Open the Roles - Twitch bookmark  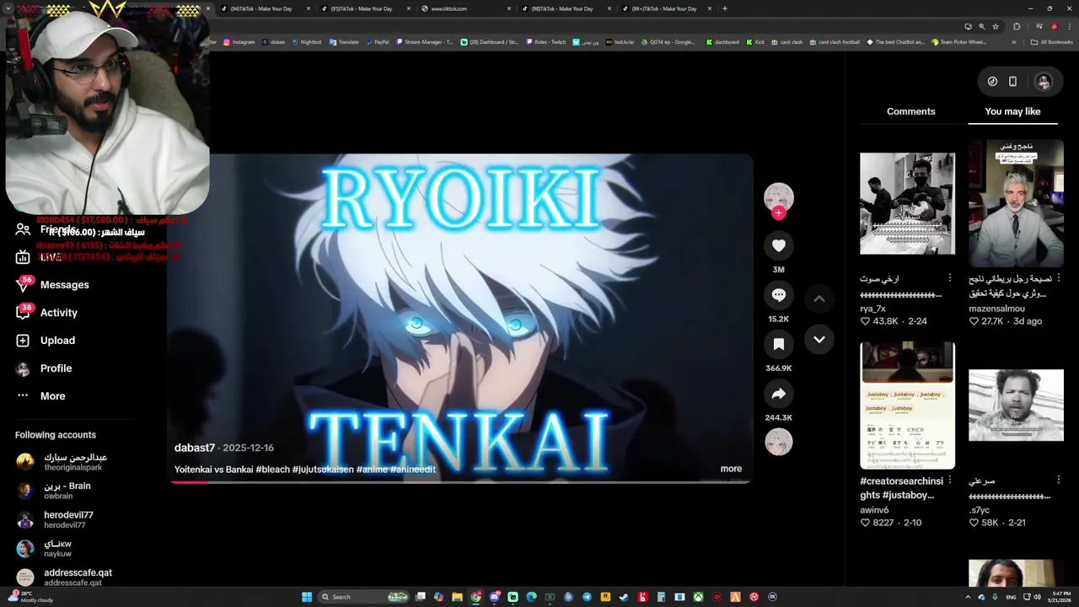(546, 42)
